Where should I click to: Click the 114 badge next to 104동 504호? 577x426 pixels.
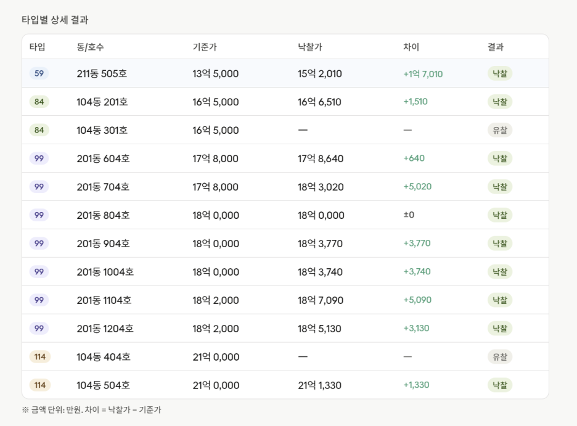39,385
